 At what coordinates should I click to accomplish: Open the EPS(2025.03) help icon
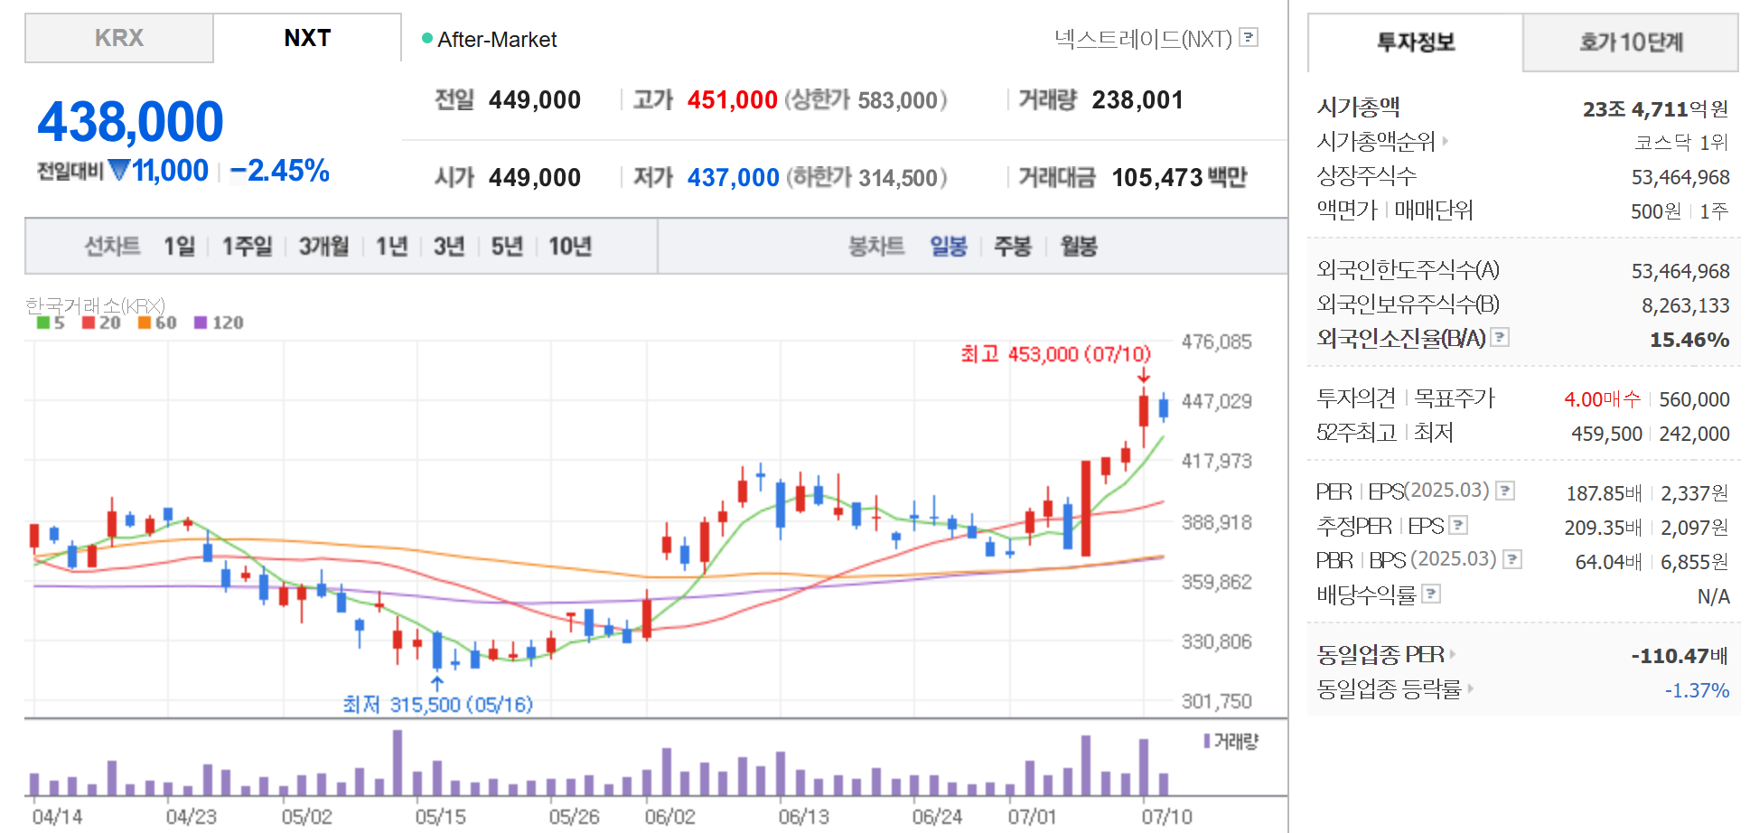pos(1505,490)
